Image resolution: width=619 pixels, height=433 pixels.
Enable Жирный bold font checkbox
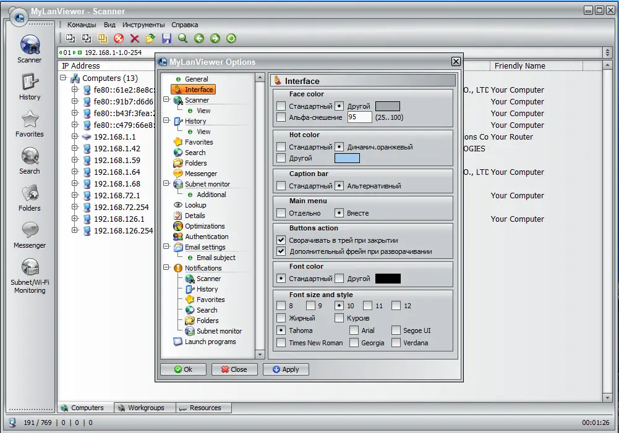[x=281, y=318]
